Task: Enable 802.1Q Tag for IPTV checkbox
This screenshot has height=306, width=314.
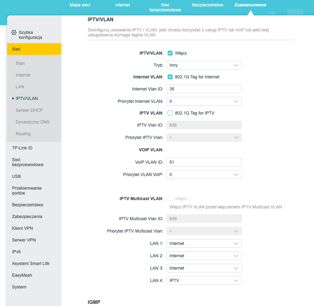Action: click(170, 113)
